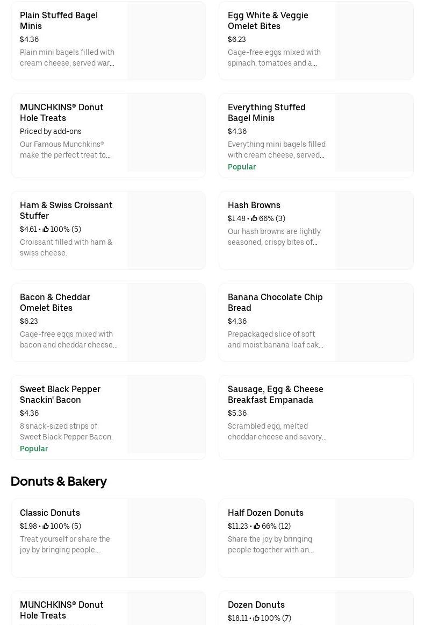Screen dimensions: 432x625
Task: Click Half Dozen Donuts image placeholder
Action: (x=374, y=538)
